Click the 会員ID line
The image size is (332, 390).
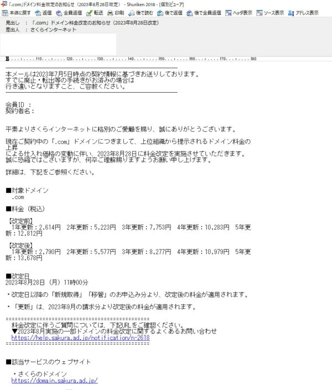click(x=18, y=104)
